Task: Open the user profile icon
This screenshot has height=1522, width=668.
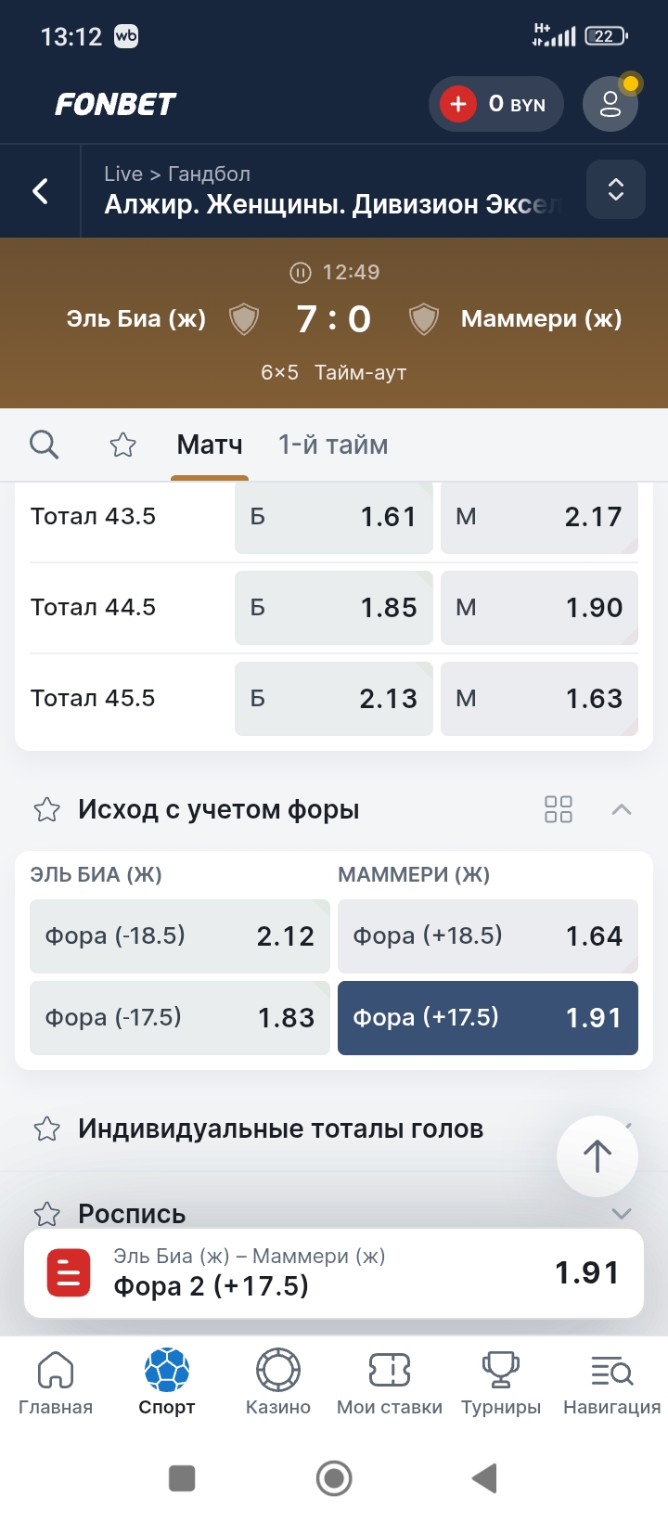Action: tap(610, 104)
